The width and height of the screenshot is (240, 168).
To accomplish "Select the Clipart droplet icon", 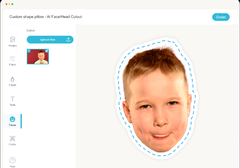I will tap(12, 81).
